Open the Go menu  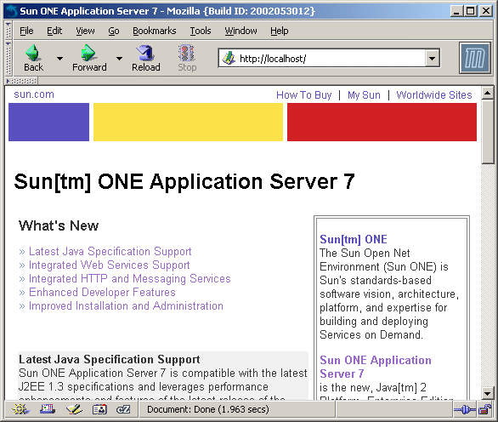[114, 31]
